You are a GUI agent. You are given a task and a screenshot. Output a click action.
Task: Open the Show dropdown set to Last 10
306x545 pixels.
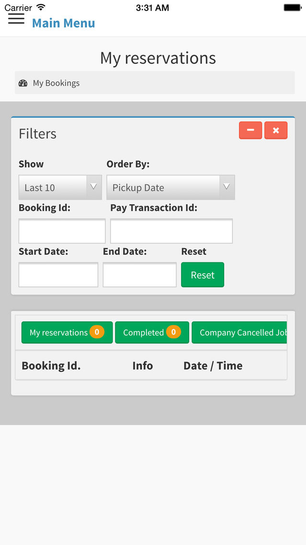point(60,187)
